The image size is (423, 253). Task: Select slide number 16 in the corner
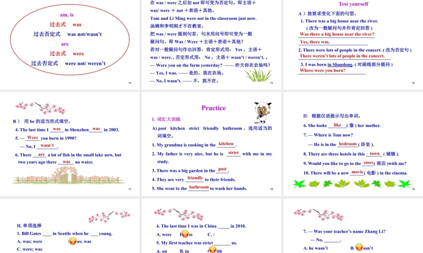[413, 83]
